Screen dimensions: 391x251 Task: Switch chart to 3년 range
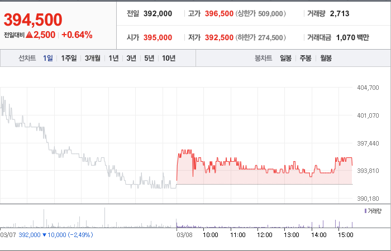tap(131, 58)
